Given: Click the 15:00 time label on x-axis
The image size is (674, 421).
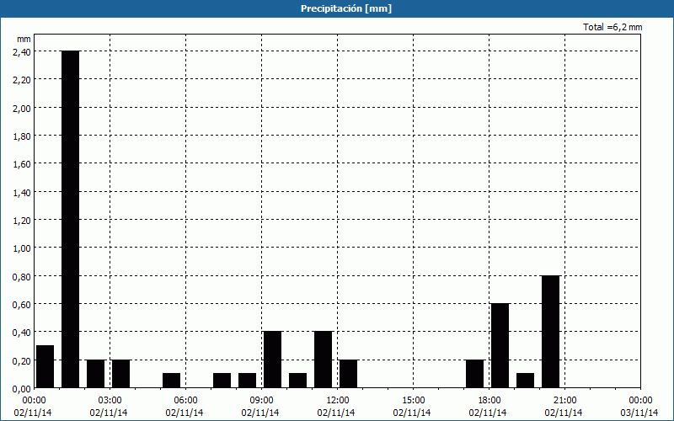Looking at the screenshot, I should pyautogui.click(x=414, y=401).
